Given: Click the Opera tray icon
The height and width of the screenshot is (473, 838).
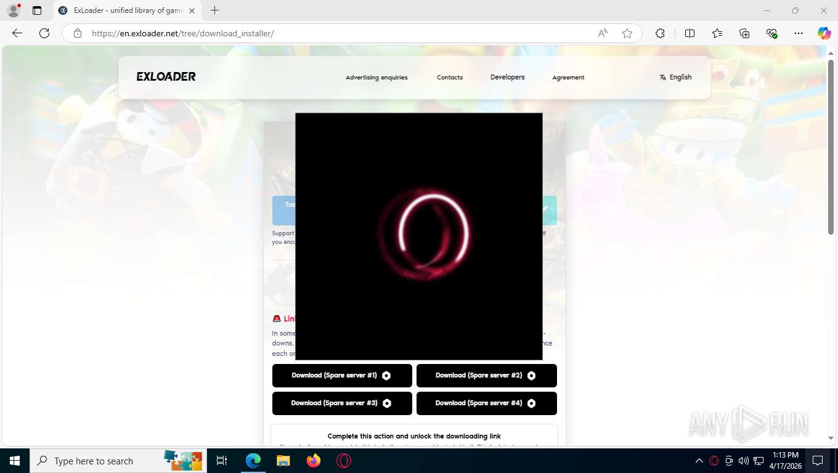Looking at the screenshot, I should (714, 461).
